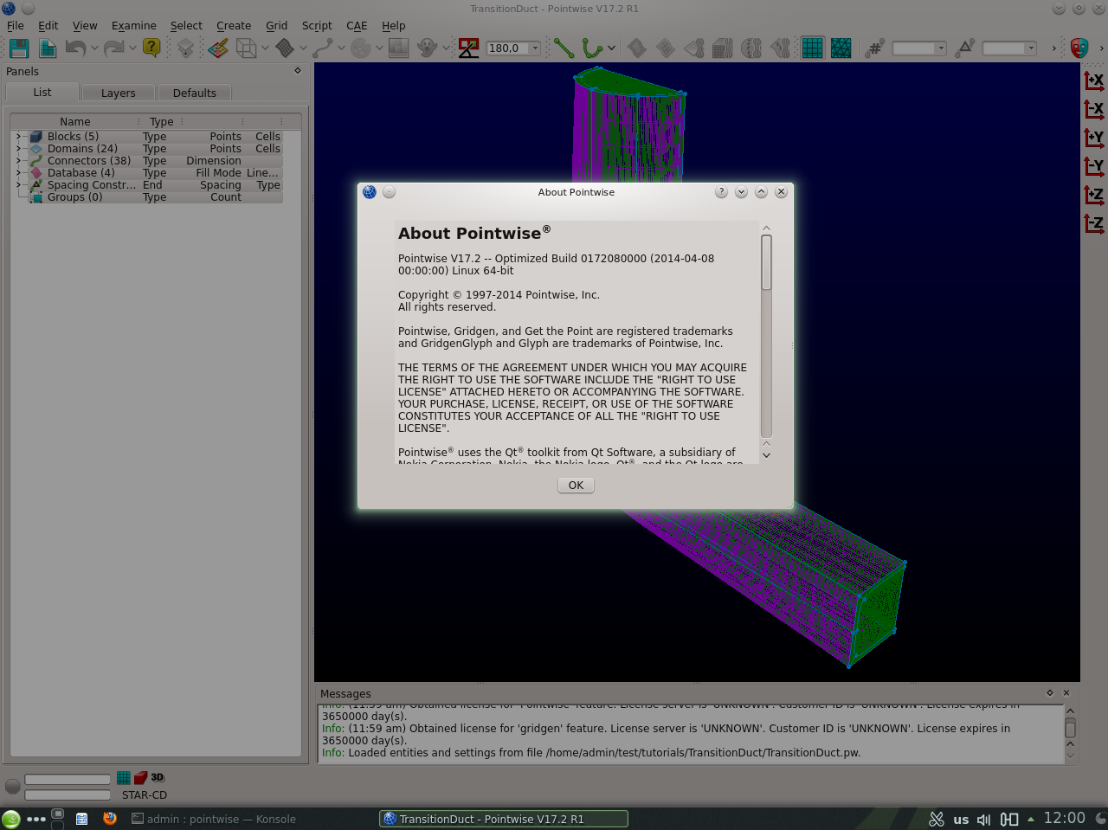Click the paintbrush attributes icon
This screenshot has height=830, width=1108.
(x=218, y=48)
